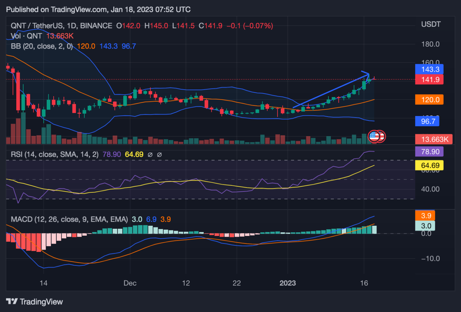Click the Dec date on time axis
Screen dimensions: 461x312
[130, 283]
